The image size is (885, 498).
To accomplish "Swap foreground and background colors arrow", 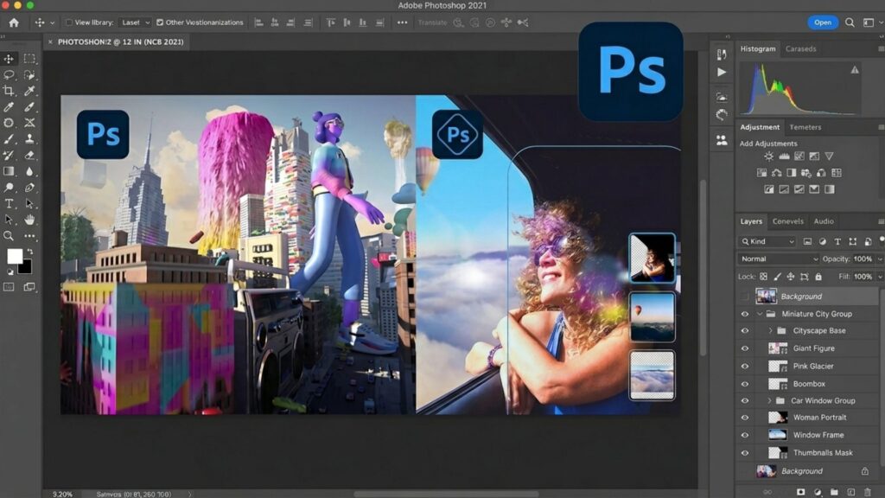I will (30, 252).
